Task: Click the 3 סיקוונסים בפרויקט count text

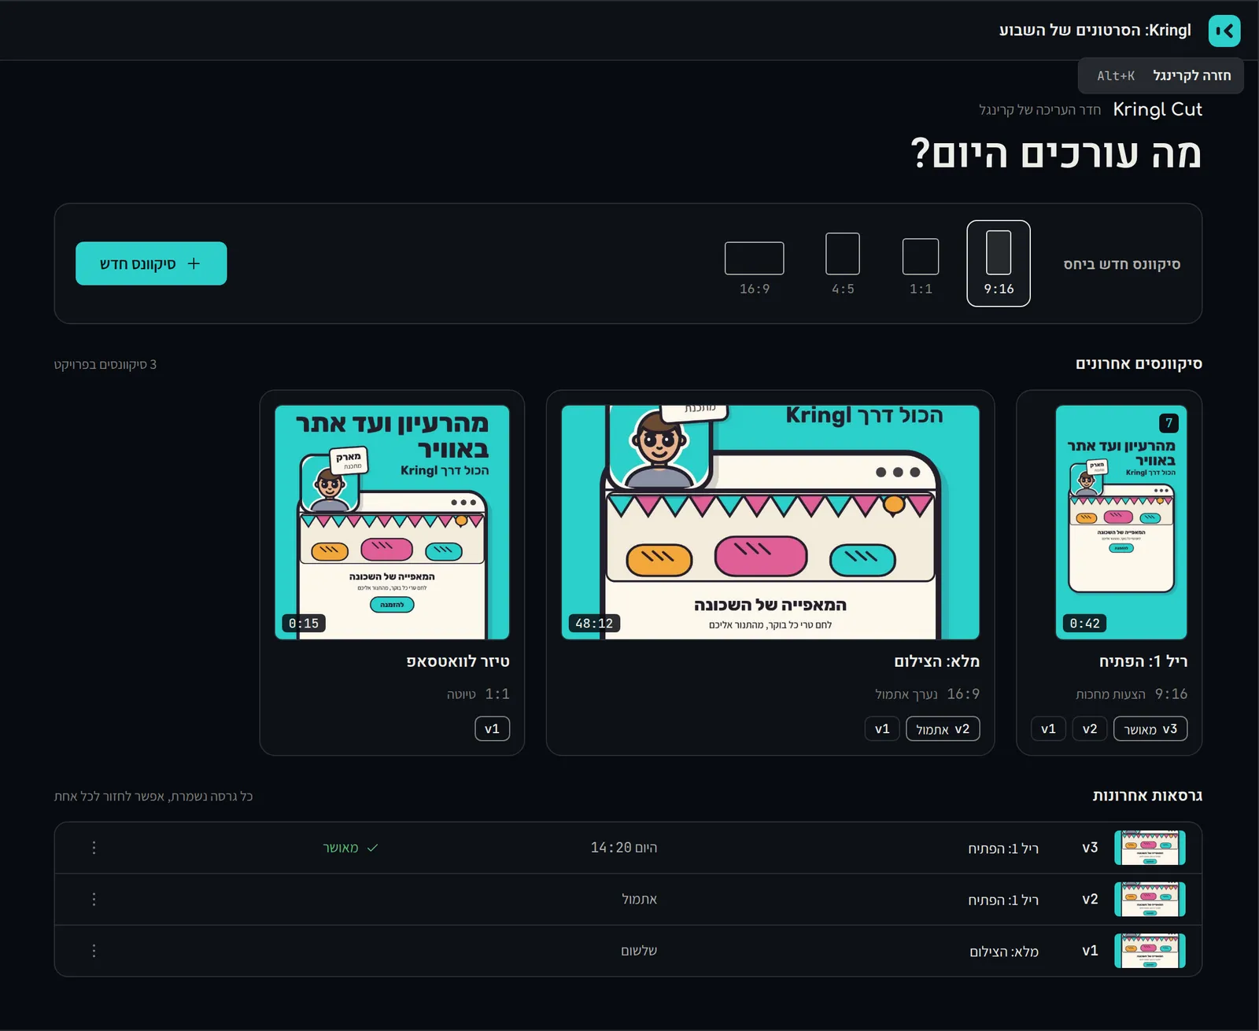Action: (x=105, y=365)
